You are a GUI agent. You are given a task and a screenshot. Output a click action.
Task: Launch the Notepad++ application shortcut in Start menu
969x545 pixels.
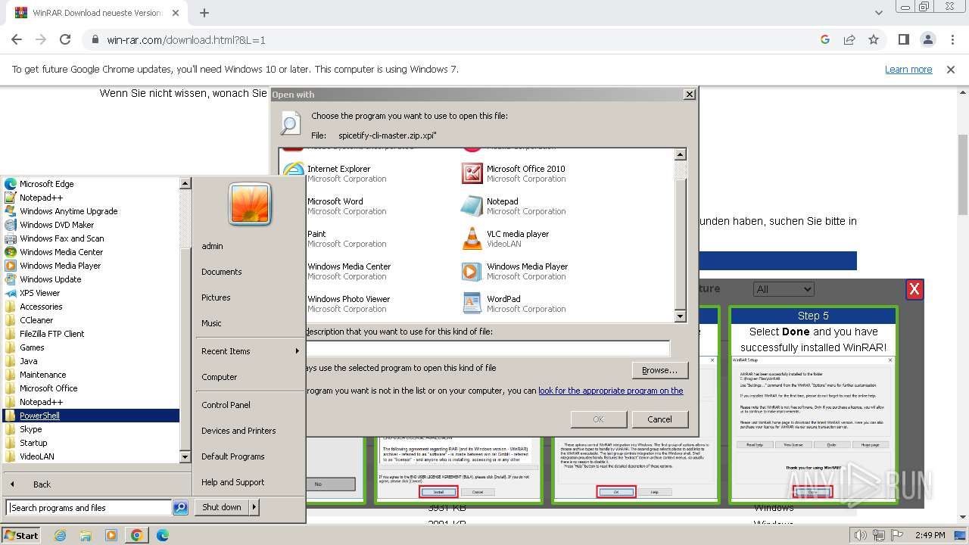click(x=41, y=198)
